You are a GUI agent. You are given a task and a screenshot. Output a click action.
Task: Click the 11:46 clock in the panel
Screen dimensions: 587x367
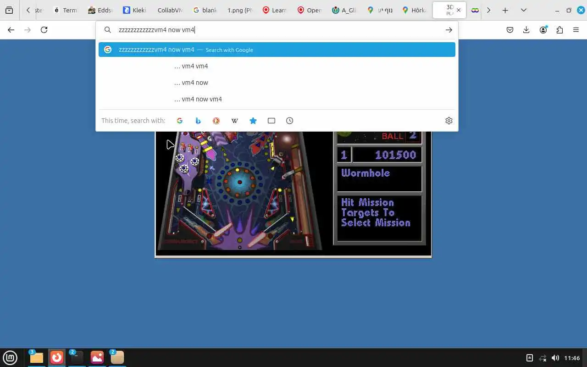tap(572, 358)
